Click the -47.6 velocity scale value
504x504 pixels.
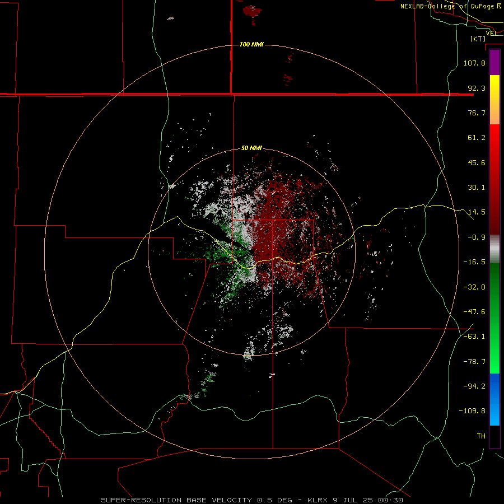coord(474,312)
